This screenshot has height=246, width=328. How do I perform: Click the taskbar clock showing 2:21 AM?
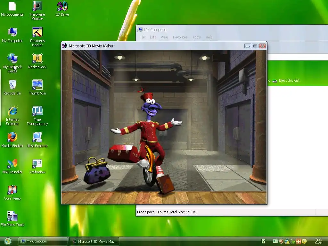pos(319,241)
